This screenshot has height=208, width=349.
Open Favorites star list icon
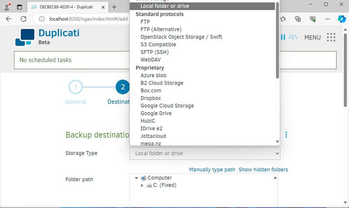click(283, 19)
